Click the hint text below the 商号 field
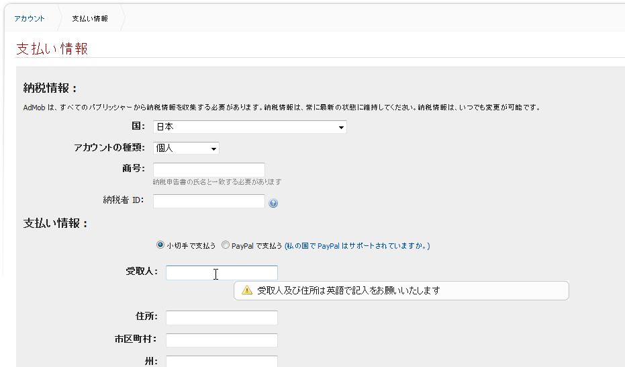The image size is (625, 367). pyautogui.click(x=217, y=182)
